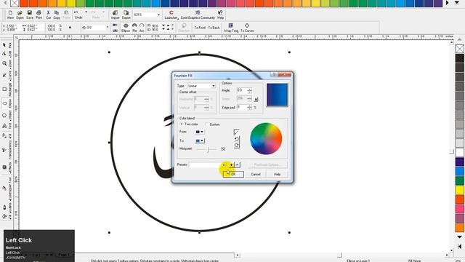
Task: Select the Custom blend radio button
Action: 206,124
